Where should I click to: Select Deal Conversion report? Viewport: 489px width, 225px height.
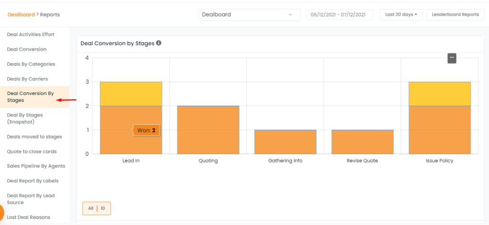(x=27, y=49)
